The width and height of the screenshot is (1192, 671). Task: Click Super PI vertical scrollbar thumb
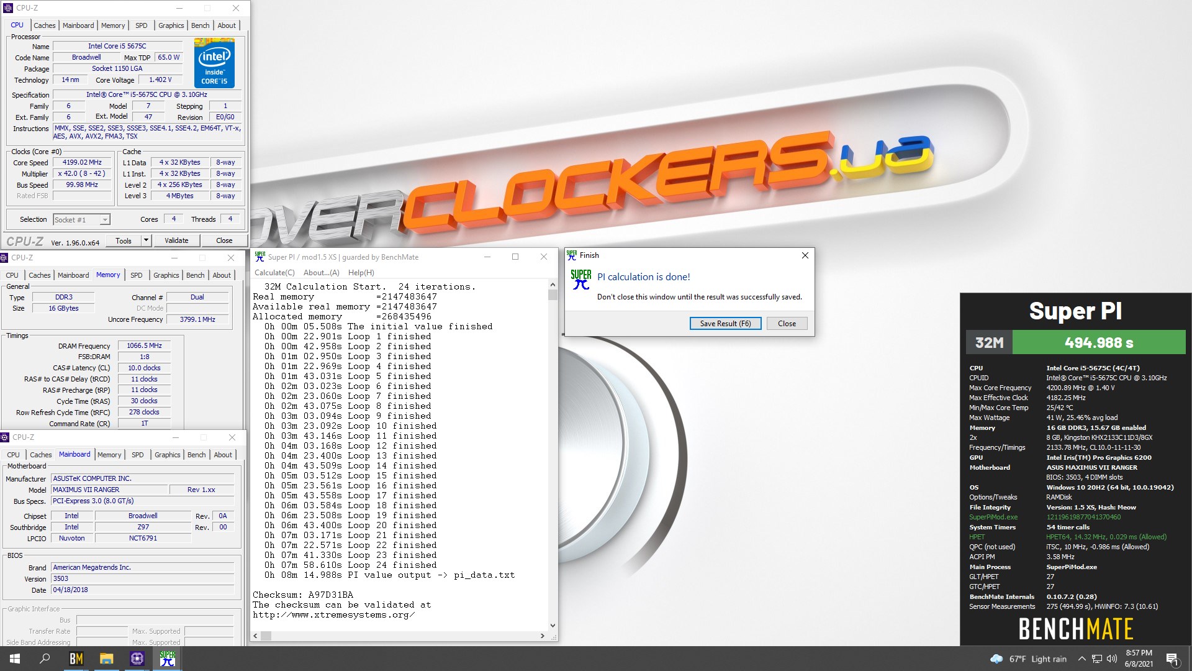pos(553,295)
